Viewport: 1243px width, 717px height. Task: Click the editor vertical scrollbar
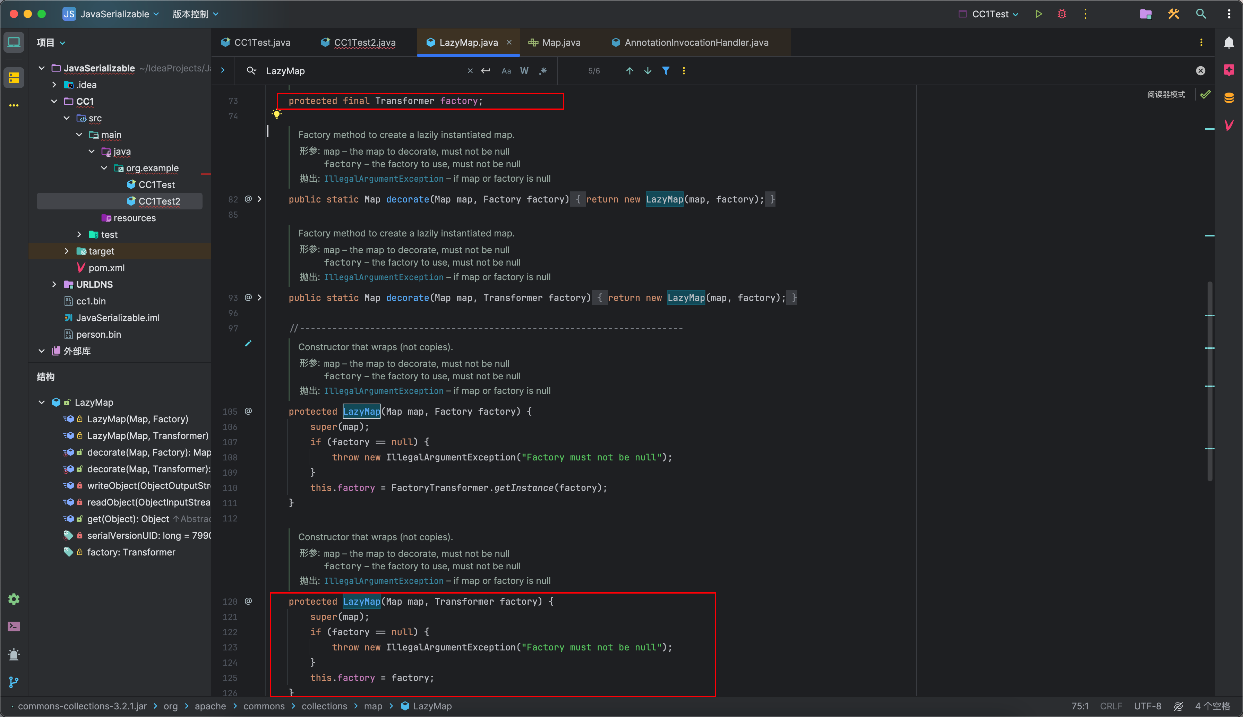point(1209,381)
